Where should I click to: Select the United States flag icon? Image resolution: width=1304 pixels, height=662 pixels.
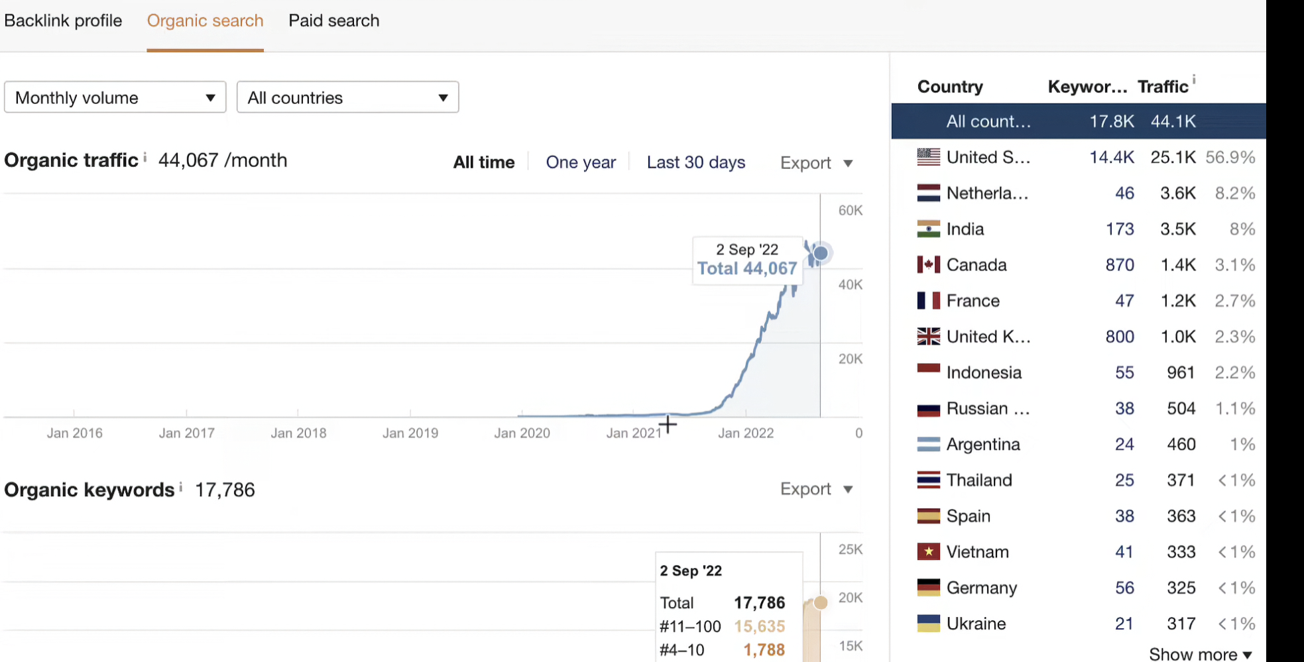(x=928, y=157)
